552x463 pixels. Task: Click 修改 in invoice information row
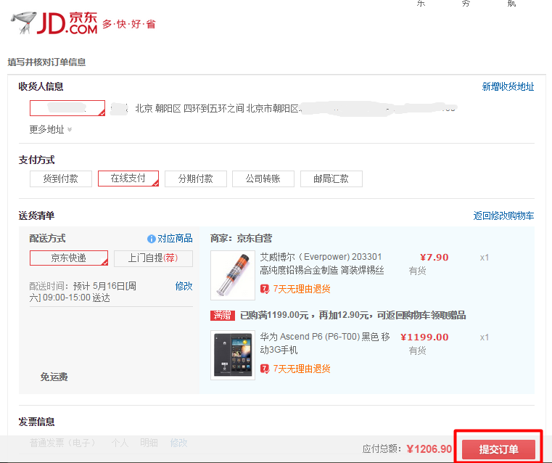pyautogui.click(x=178, y=443)
